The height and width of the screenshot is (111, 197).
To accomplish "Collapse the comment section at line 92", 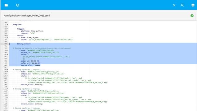I will point(7,48).
